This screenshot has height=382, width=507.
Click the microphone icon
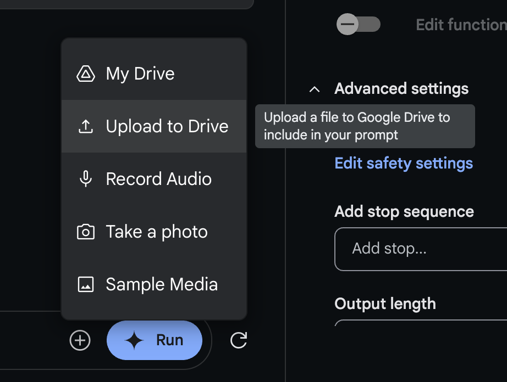click(x=86, y=179)
